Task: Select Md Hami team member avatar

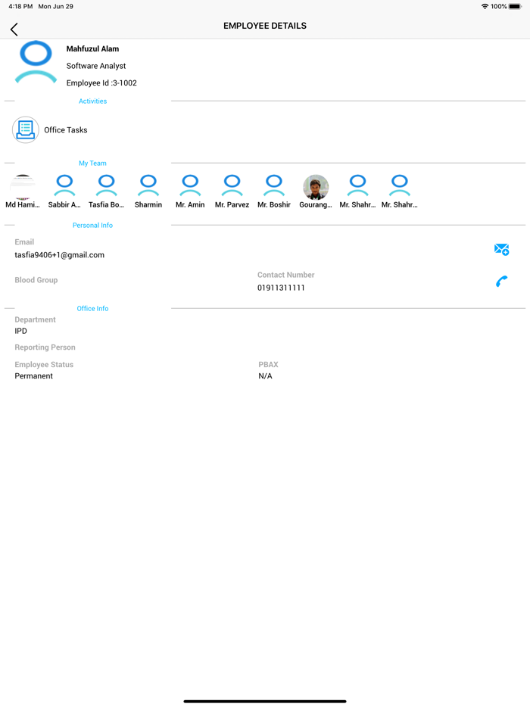Action: pyautogui.click(x=23, y=186)
